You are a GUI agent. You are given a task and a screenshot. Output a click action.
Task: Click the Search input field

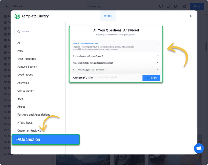pyautogui.click(x=38, y=31)
